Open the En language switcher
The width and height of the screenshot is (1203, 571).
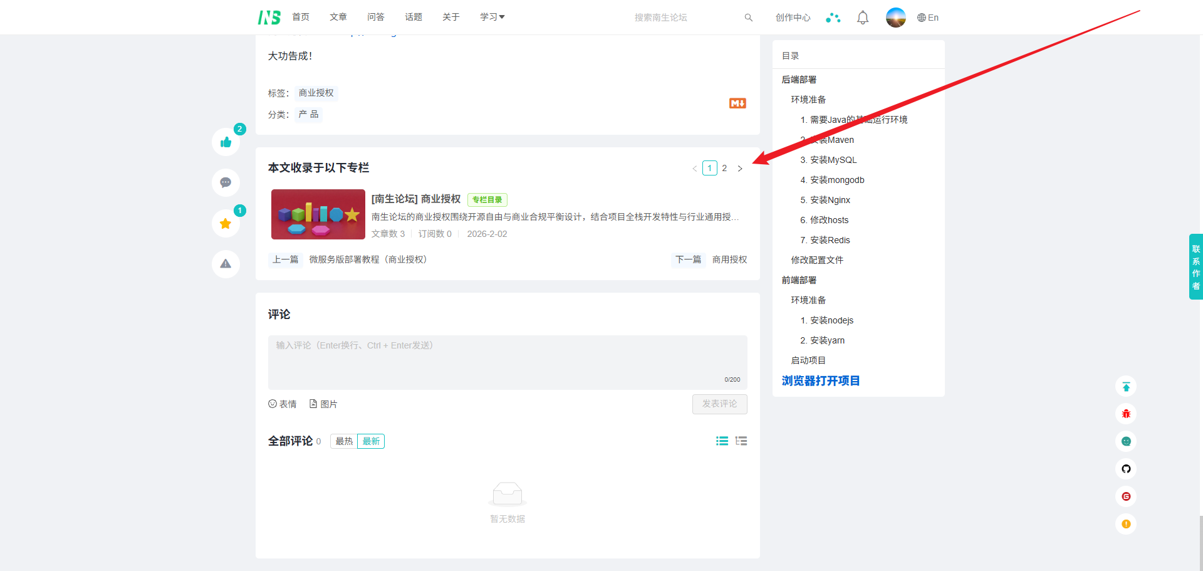tap(928, 18)
